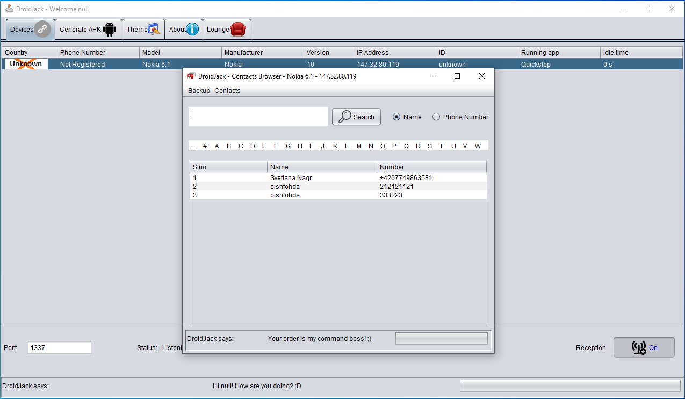Click the DroidJack main window title icon

(x=9, y=9)
